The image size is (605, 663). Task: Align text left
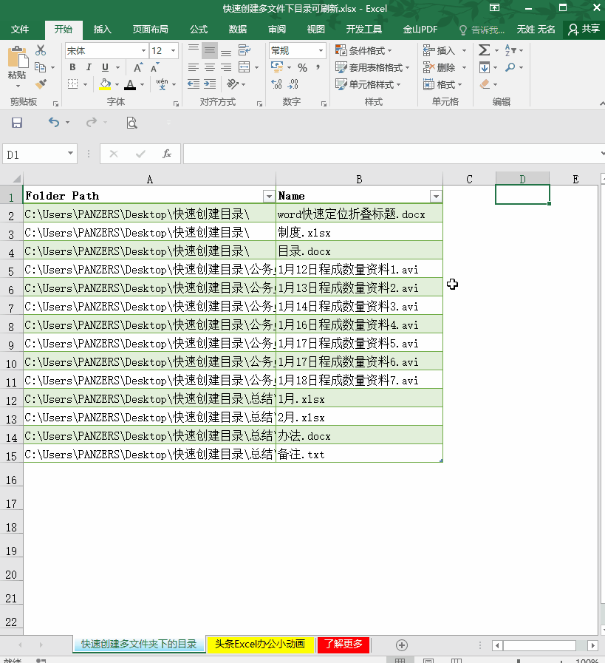click(194, 67)
